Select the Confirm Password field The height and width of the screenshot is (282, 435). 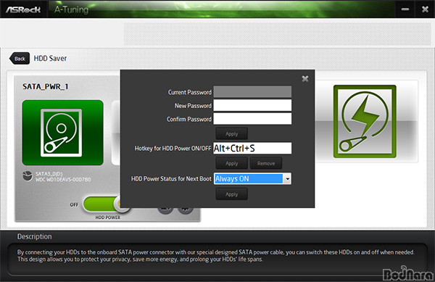coord(252,119)
